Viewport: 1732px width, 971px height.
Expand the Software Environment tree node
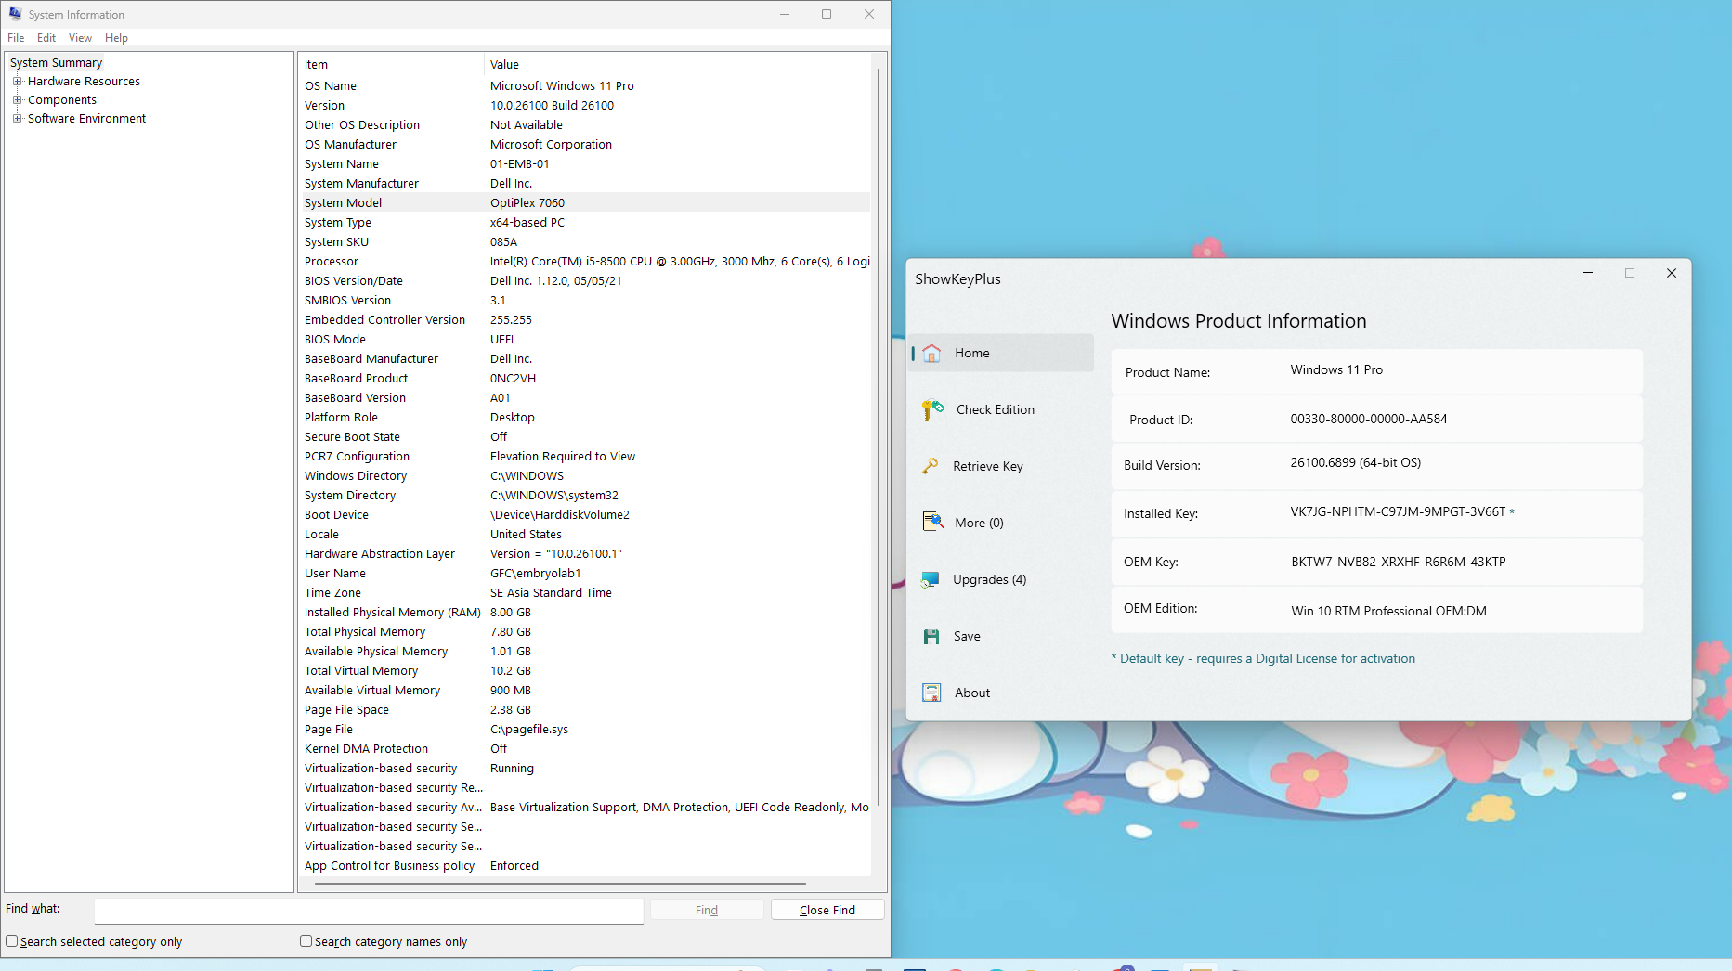coord(17,119)
